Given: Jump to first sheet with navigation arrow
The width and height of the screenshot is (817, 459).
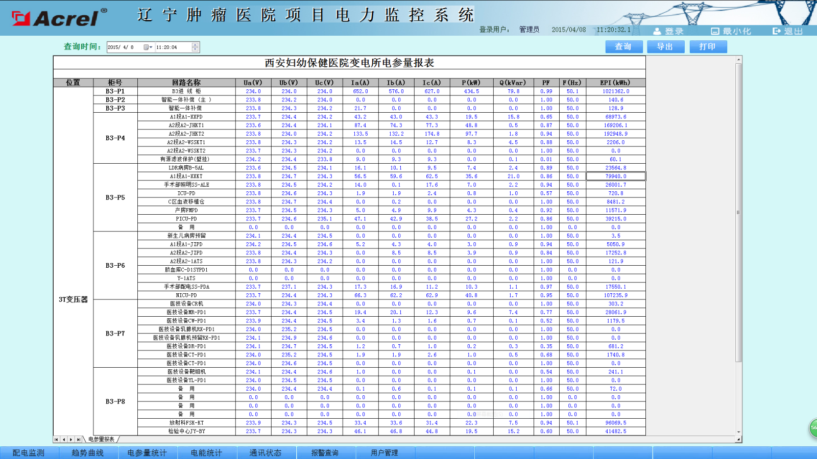Looking at the screenshot, I should [x=57, y=439].
